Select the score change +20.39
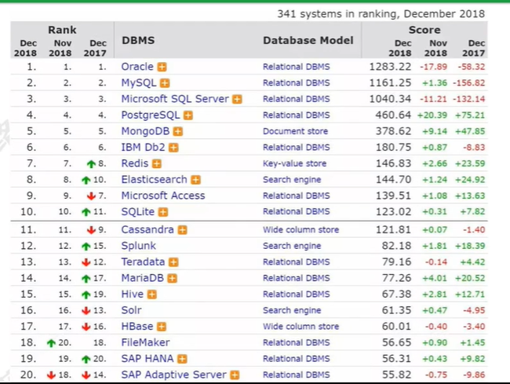The height and width of the screenshot is (384, 510). (432, 115)
